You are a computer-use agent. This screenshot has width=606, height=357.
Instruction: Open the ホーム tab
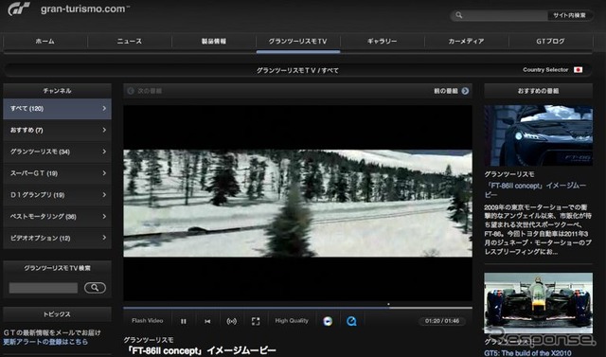point(45,42)
